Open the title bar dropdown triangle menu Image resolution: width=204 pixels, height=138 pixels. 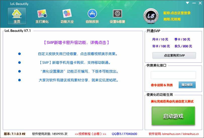[187, 3]
